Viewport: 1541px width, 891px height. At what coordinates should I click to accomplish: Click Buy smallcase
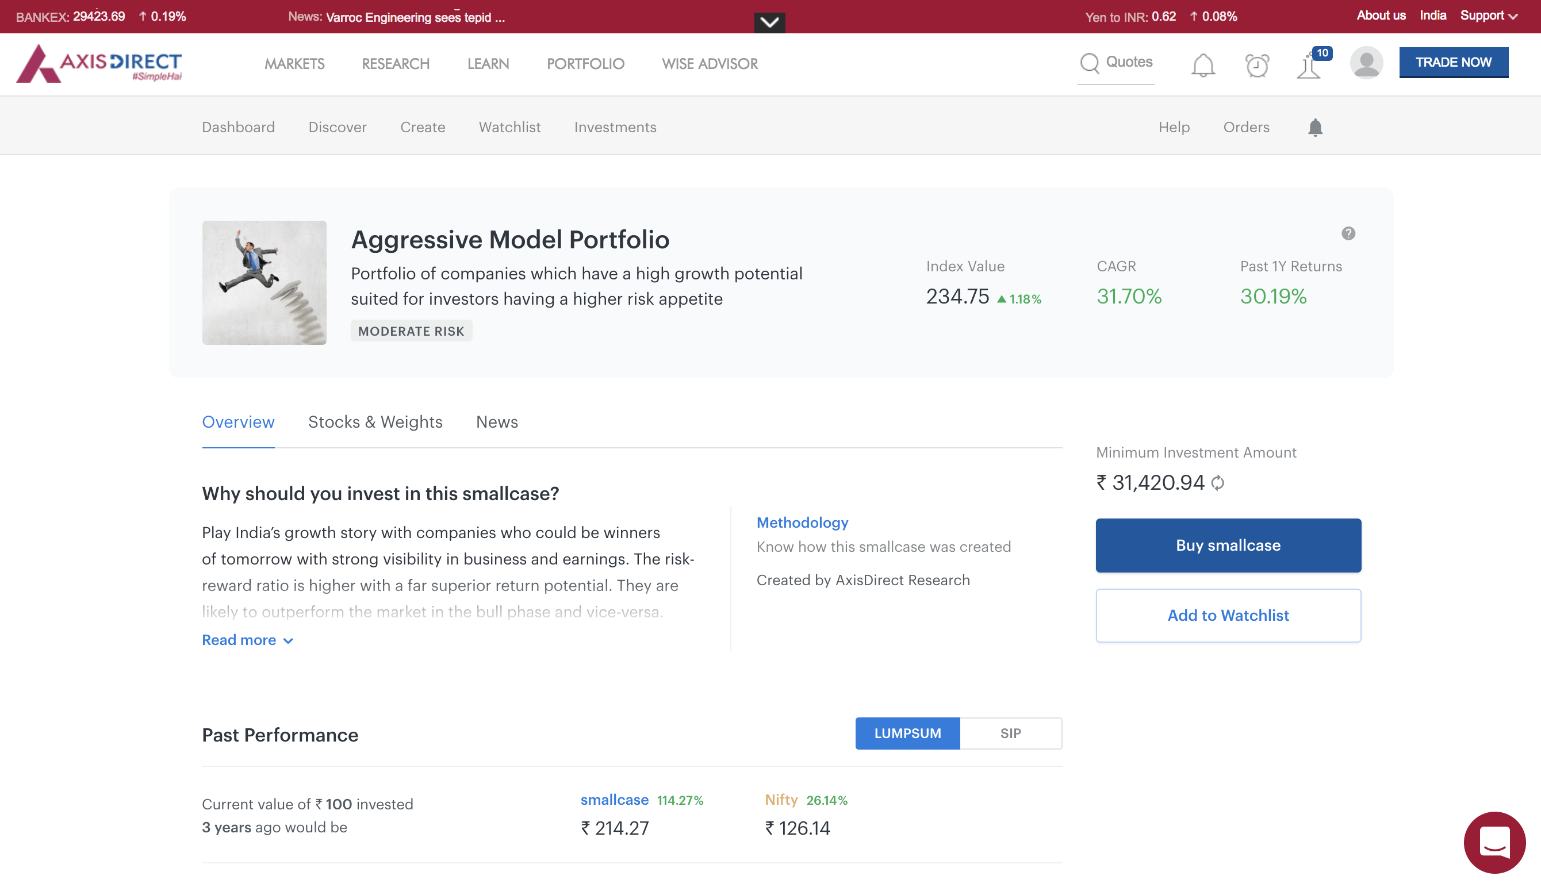pyautogui.click(x=1228, y=546)
